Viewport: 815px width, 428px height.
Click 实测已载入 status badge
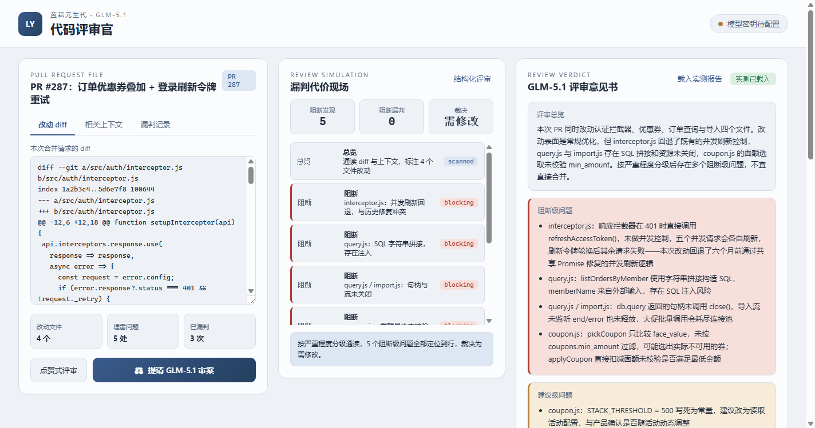(753, 79)
